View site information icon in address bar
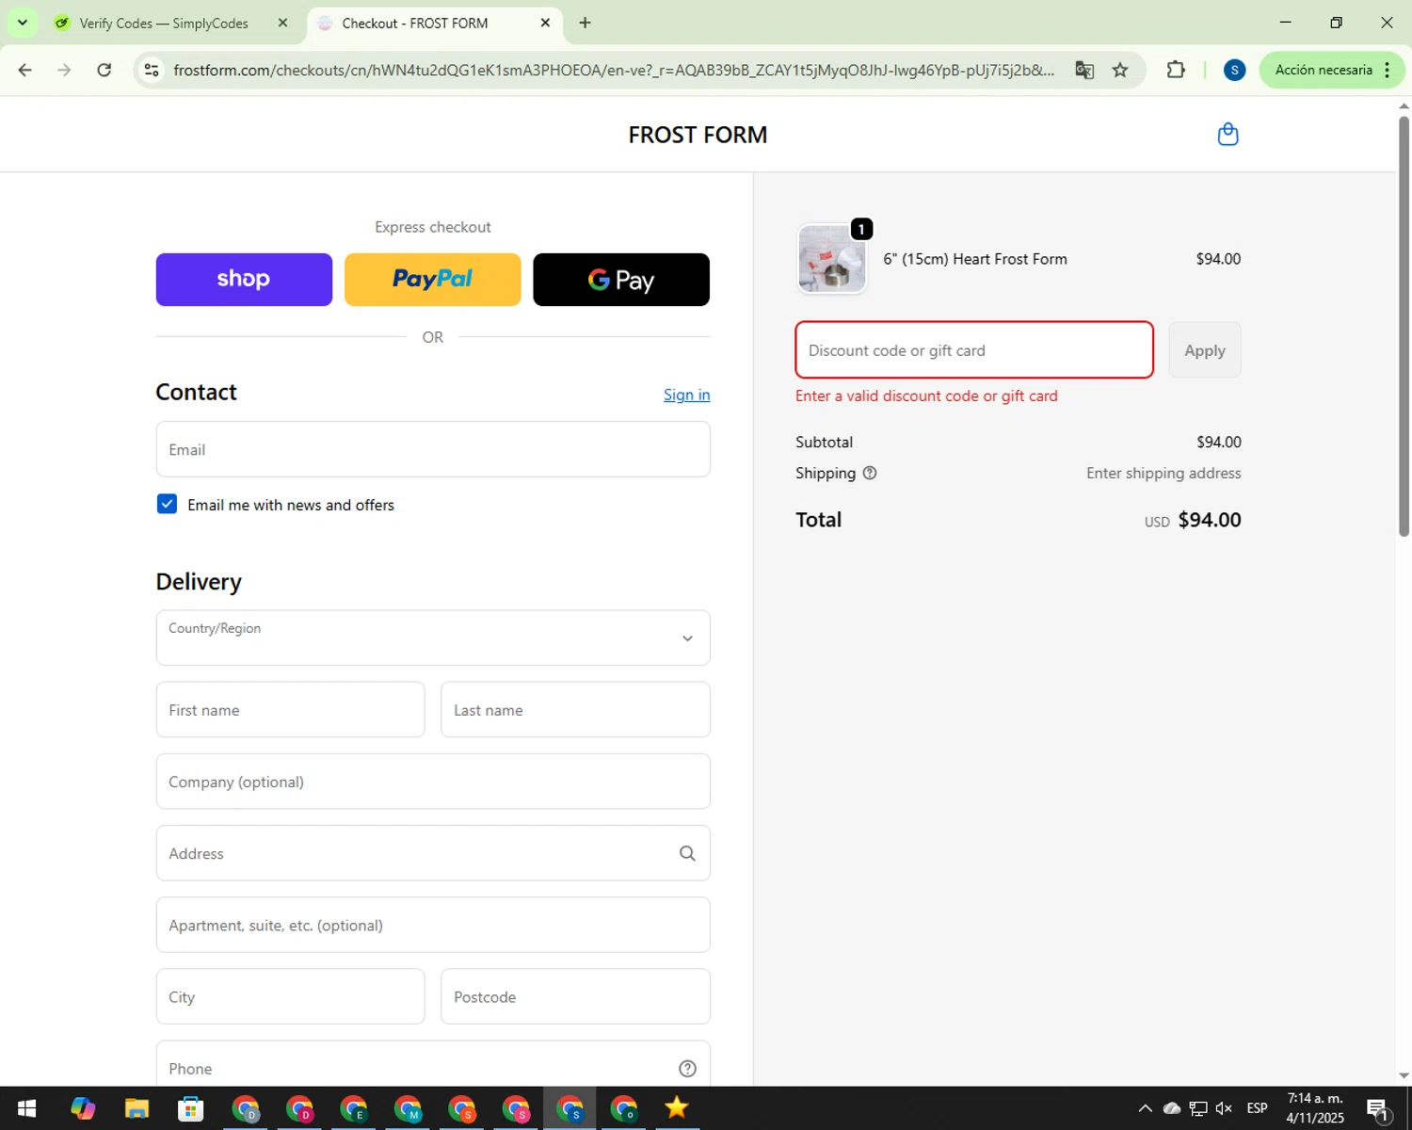1412x1130 pixels. coord(152,70)
